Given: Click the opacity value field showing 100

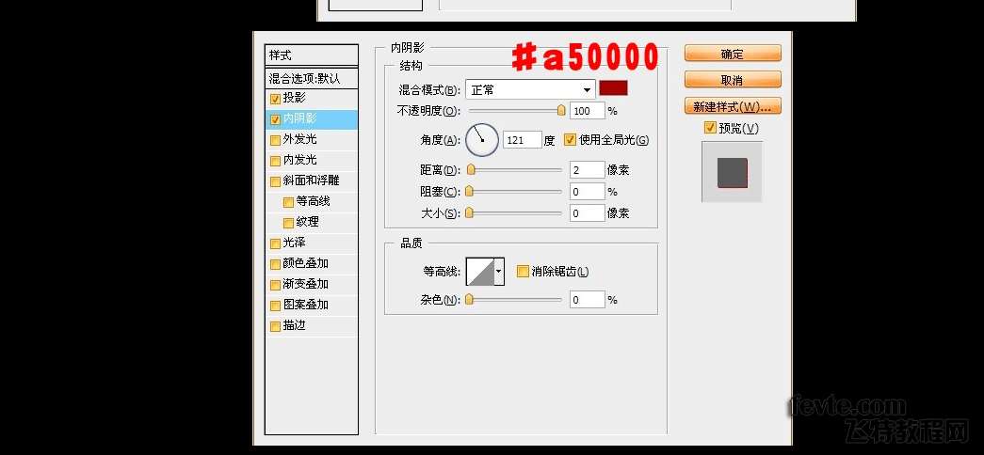Looking at the screenshot, I should click(588, 111).
